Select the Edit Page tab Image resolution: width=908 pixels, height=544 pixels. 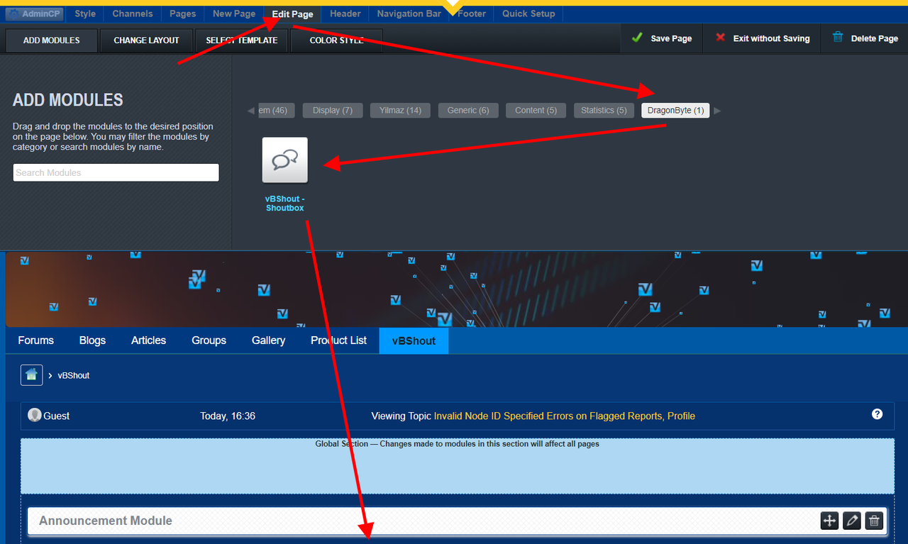[x=293, y=14]
